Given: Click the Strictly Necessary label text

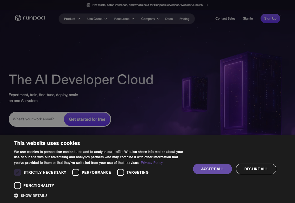Looking at the screenshot, I should tap(45, 173).
